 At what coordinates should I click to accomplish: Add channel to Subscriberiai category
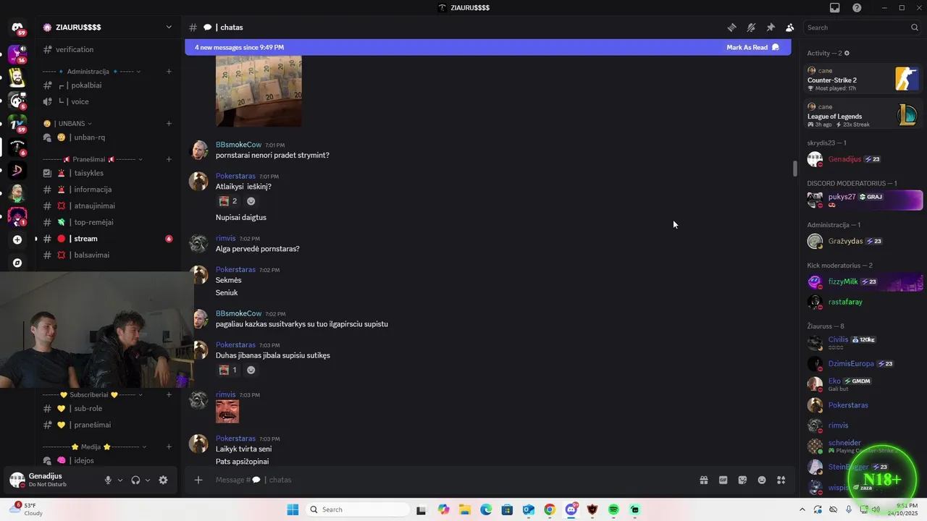tap(169, 395)
